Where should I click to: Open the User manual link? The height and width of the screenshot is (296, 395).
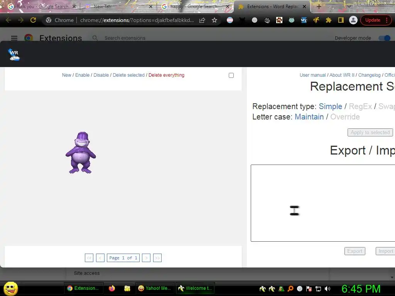pos(312,75)
